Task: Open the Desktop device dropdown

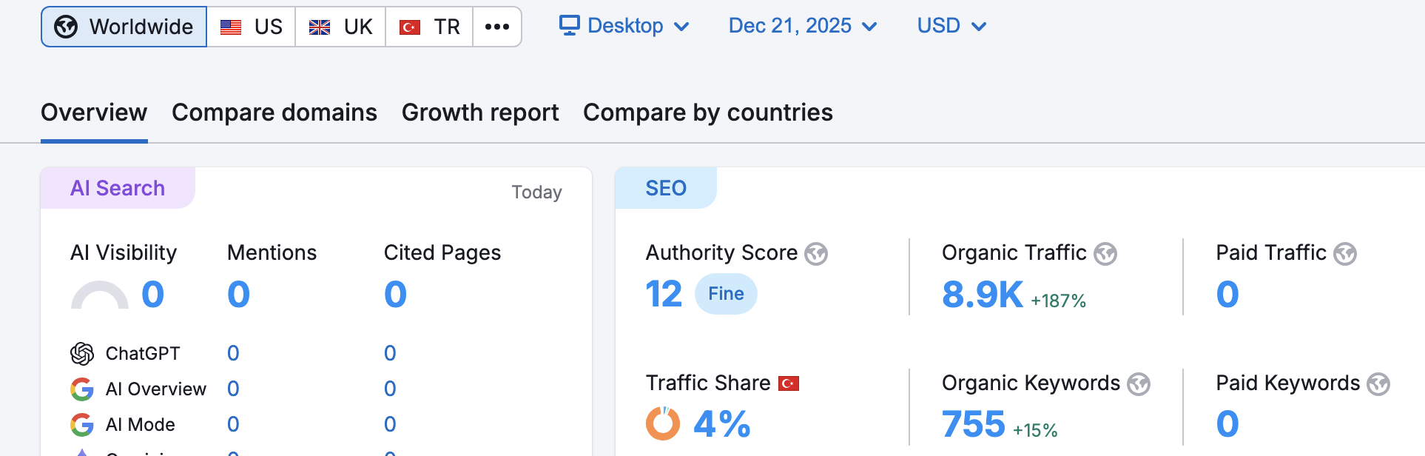Action: click(624, 26)
